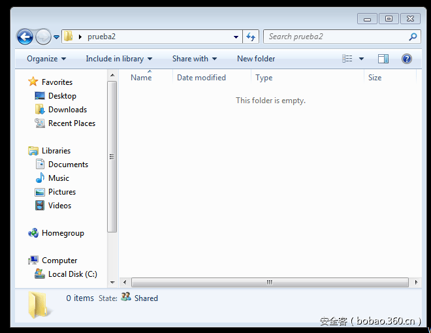Open the Pictures library

pyautogui.click(x=62, y=192)
